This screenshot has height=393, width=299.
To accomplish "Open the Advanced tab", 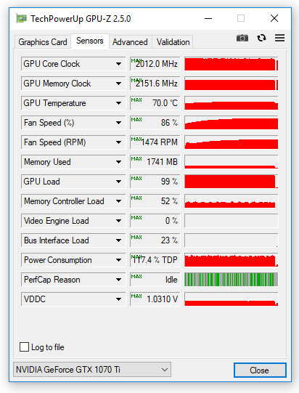I will [130, 42].
